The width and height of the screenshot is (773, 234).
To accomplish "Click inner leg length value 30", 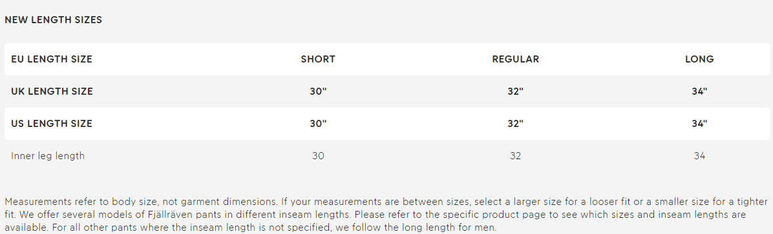I will [318, 156].
